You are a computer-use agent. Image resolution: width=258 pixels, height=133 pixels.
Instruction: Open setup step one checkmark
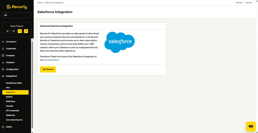pyautogui.click(x=8, y=31)
